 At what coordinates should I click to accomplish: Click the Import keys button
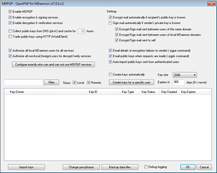26,167
